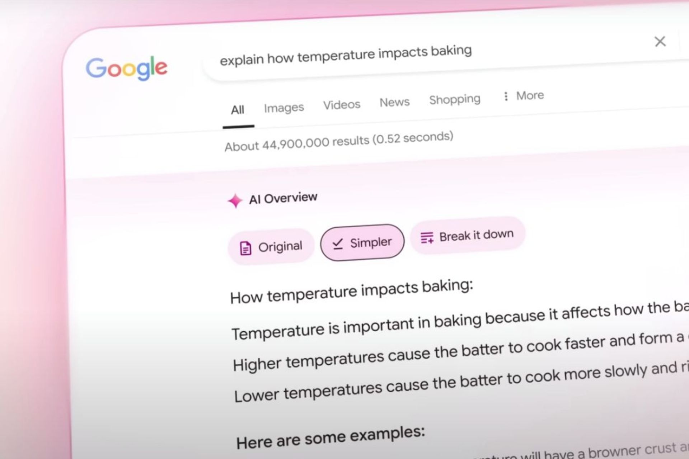Toggle the 'Simpler' response format

pos(362,241)
